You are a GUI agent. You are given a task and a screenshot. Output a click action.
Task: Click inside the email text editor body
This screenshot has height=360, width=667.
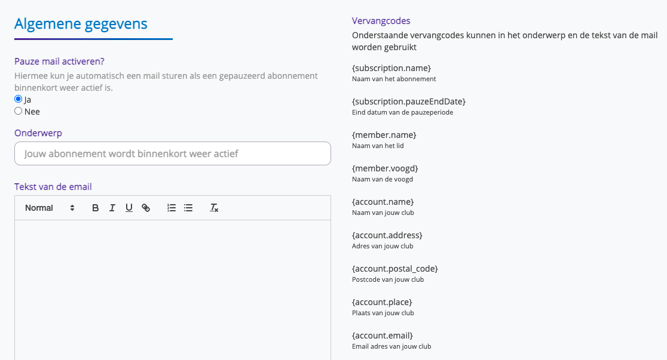click(x=172, y=287)
